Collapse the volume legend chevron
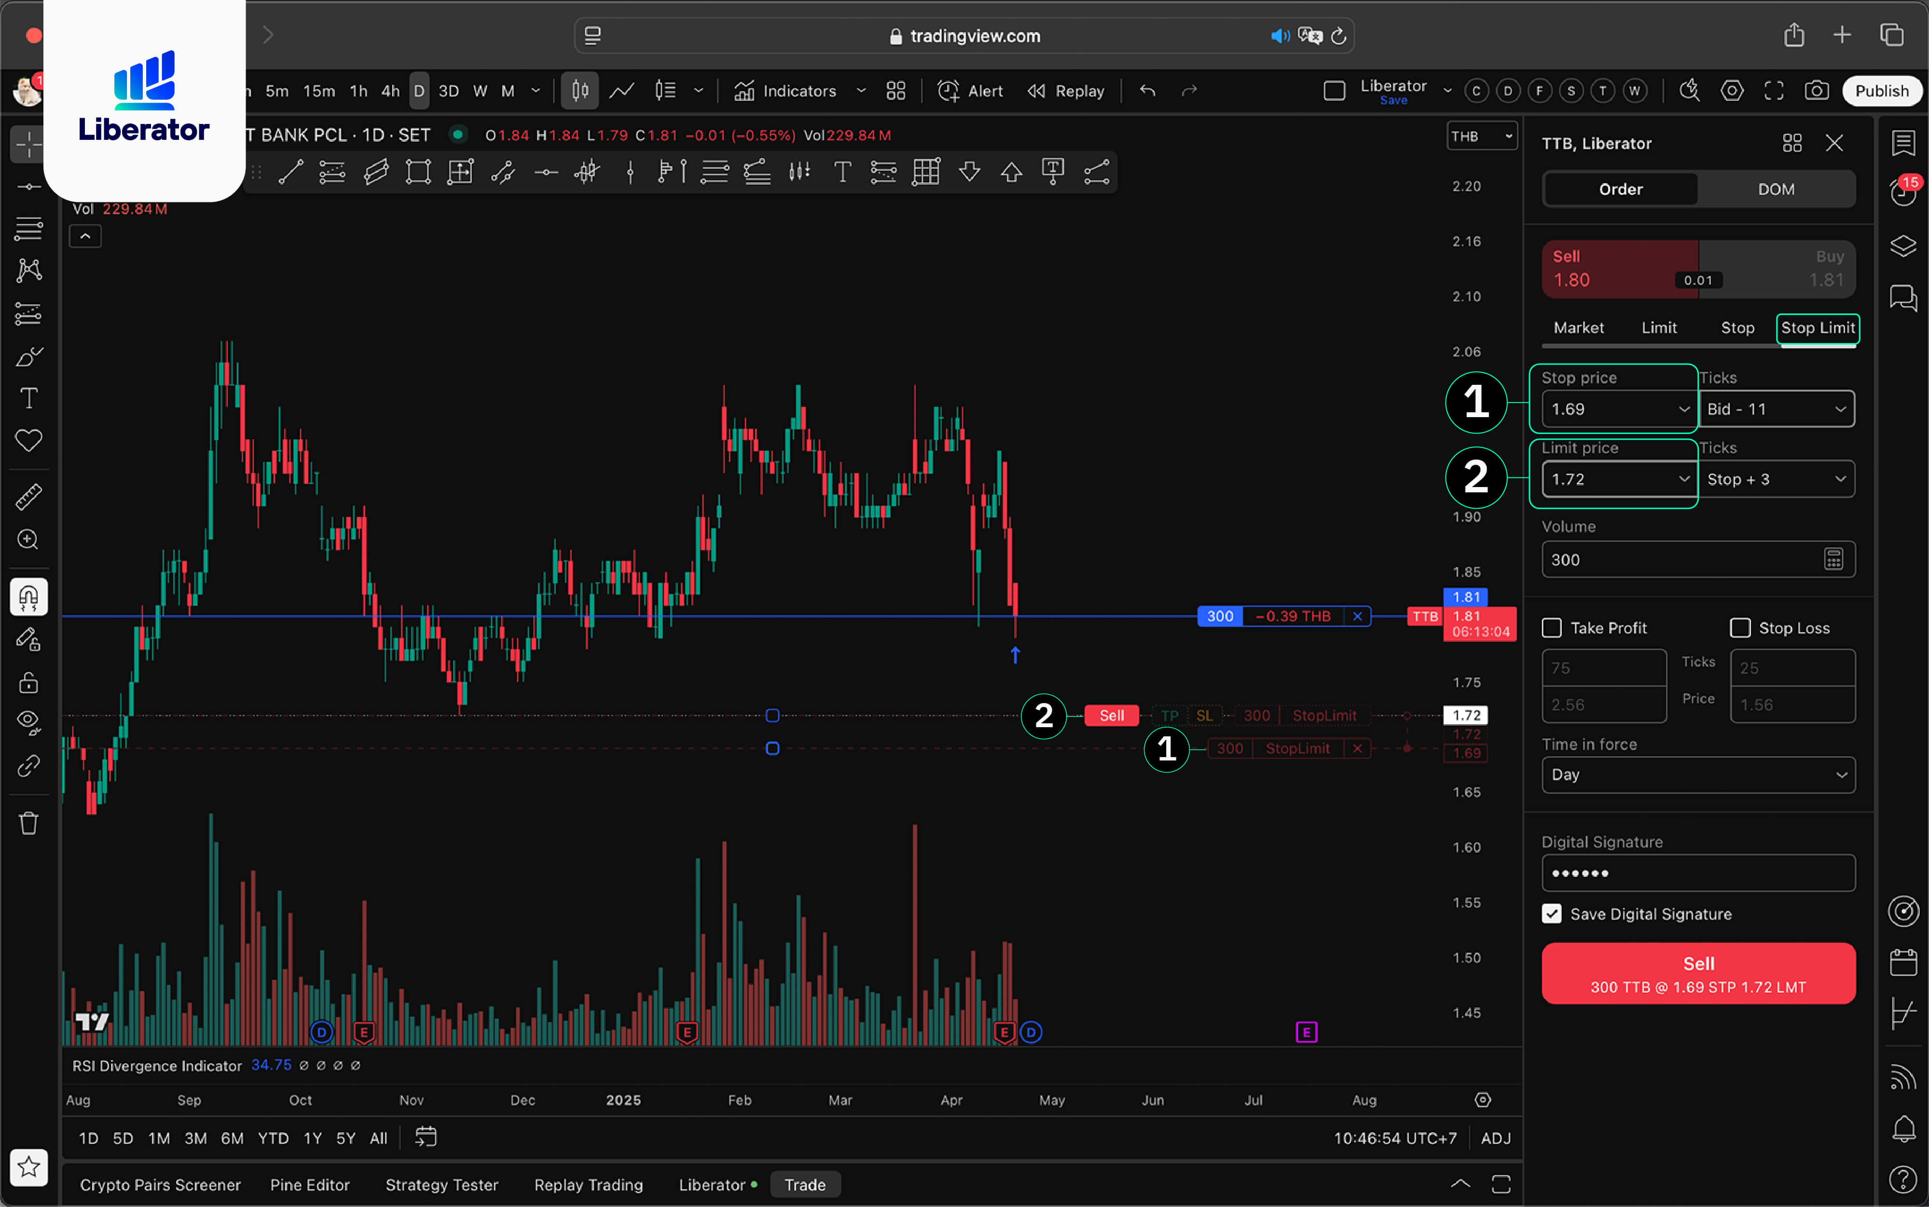This screenshot has height=1207, width=1929. pos(85,236)
